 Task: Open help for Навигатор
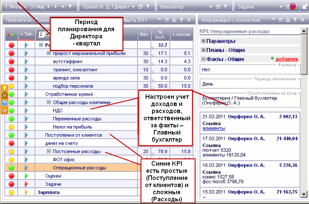coord(225,7)
